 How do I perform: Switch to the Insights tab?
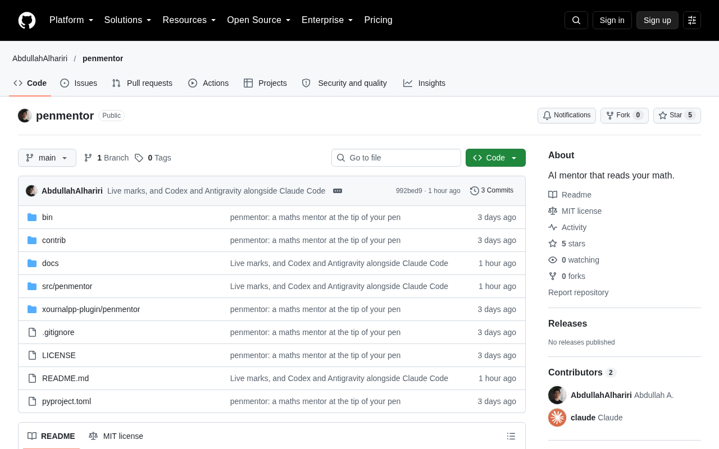(424, 83)
